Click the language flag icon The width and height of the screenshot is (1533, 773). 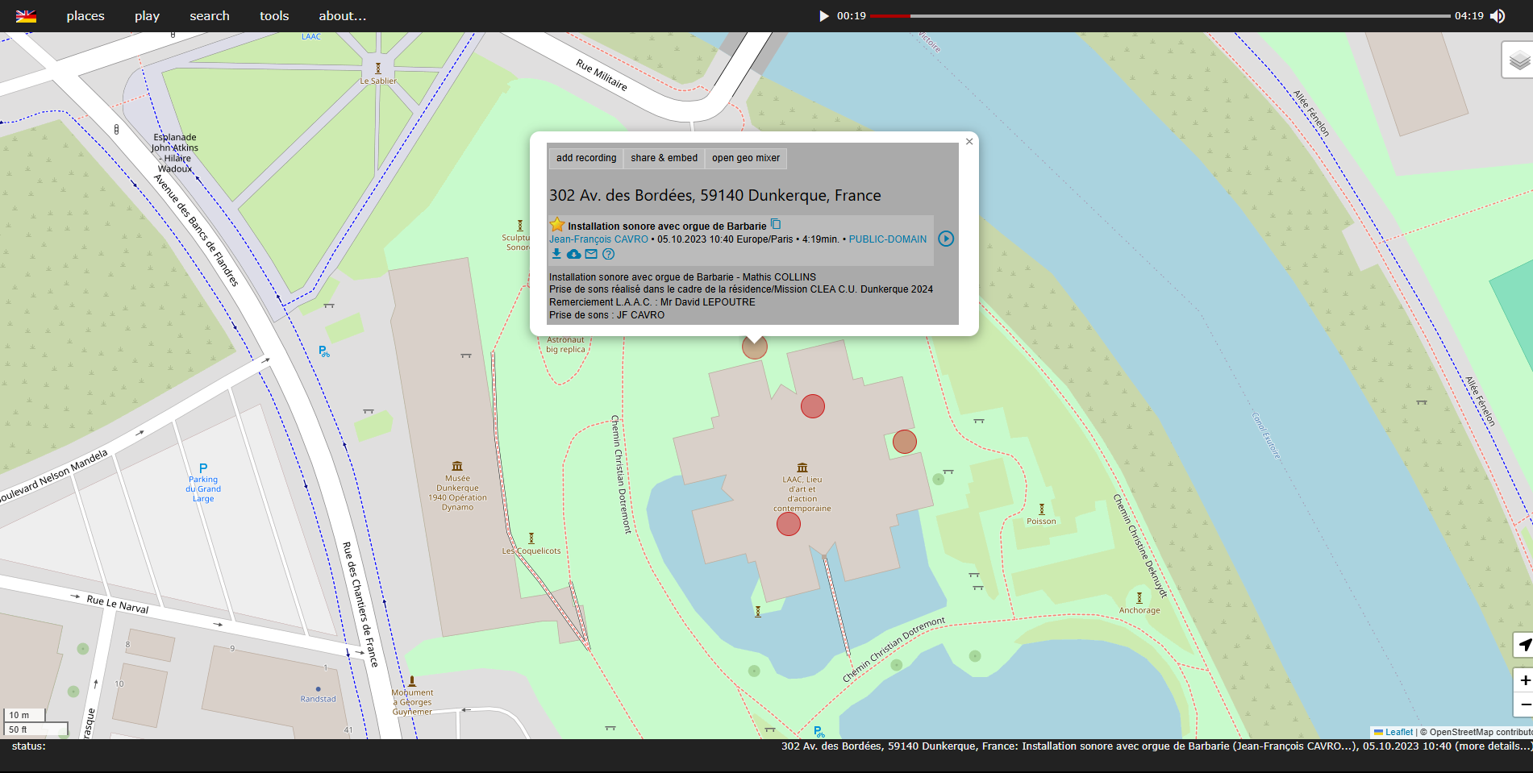click(26, 16)
